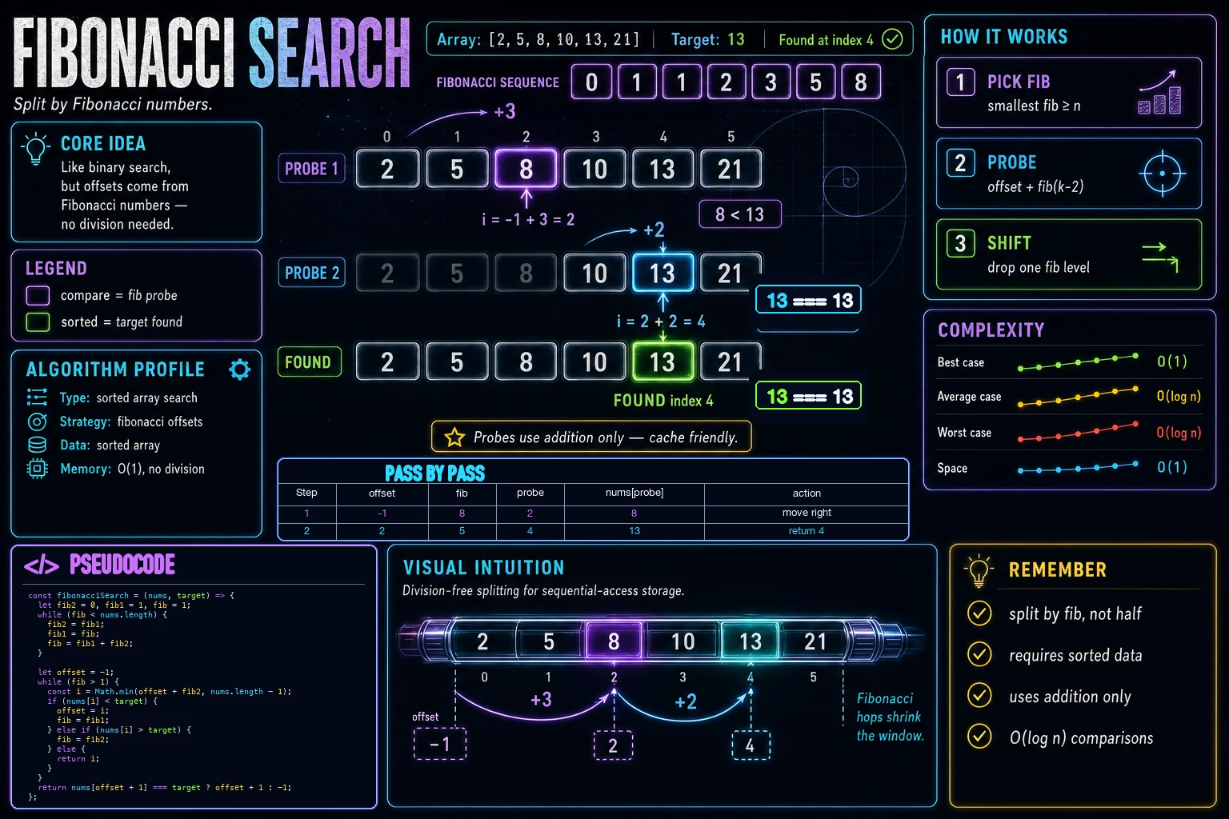Toggle the check beside requires sorted data

(979, 654)
